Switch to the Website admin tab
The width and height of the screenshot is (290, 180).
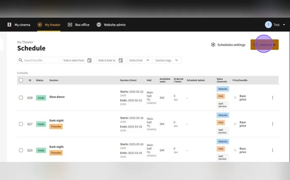point(111,25)
